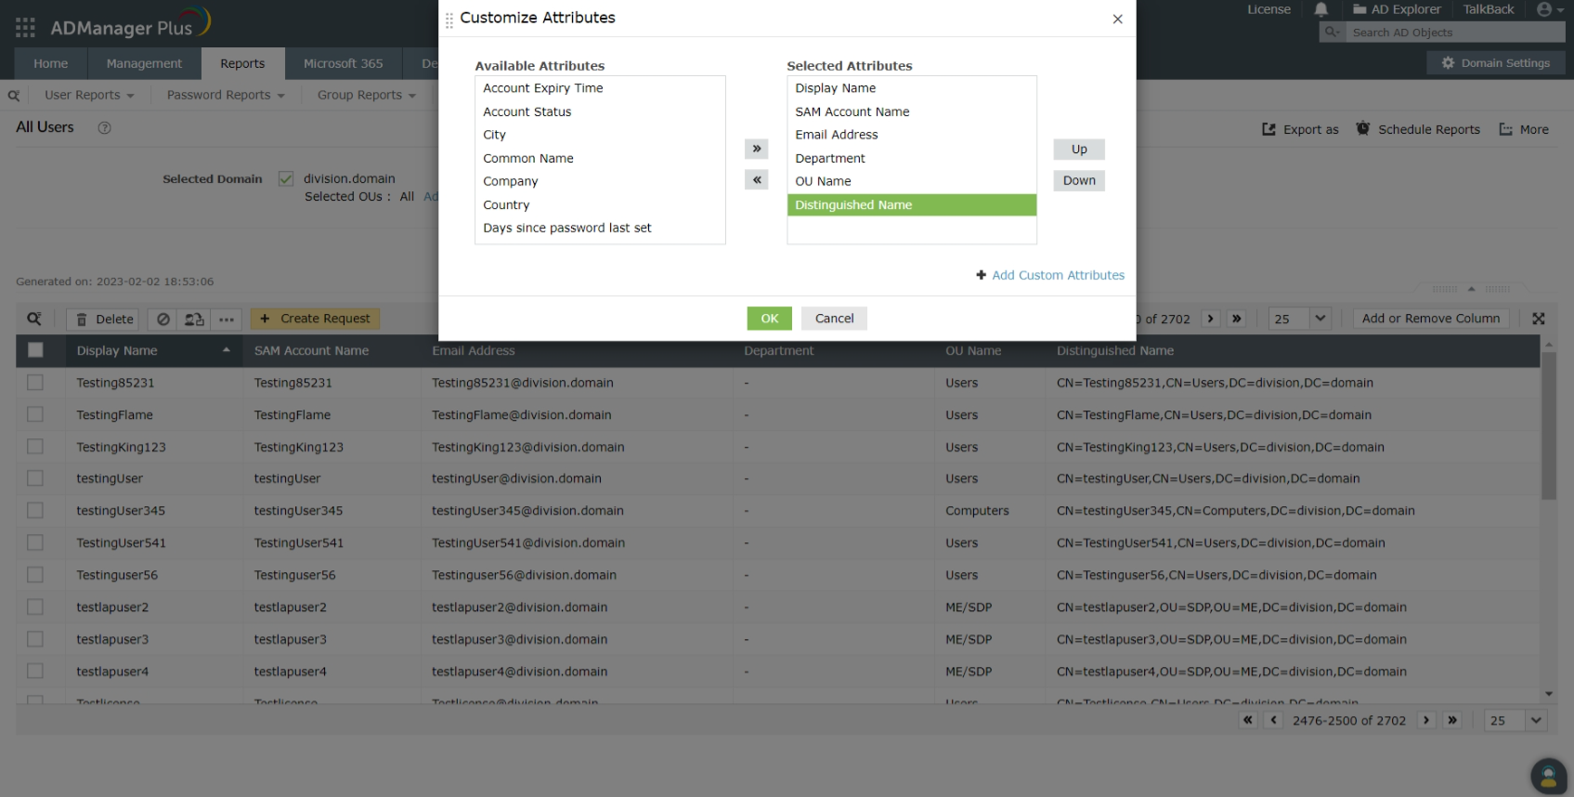This screenshot has height=797, width=1574.
Task: Open the More options menu
Action: pos(1524,130)
